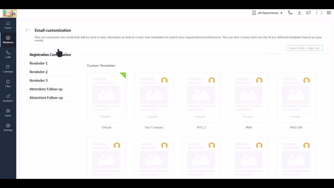The width and height of the screenshot is (334, 188).
Task: Open Settings in the sidebar
Action: click(x=8, y=127)
